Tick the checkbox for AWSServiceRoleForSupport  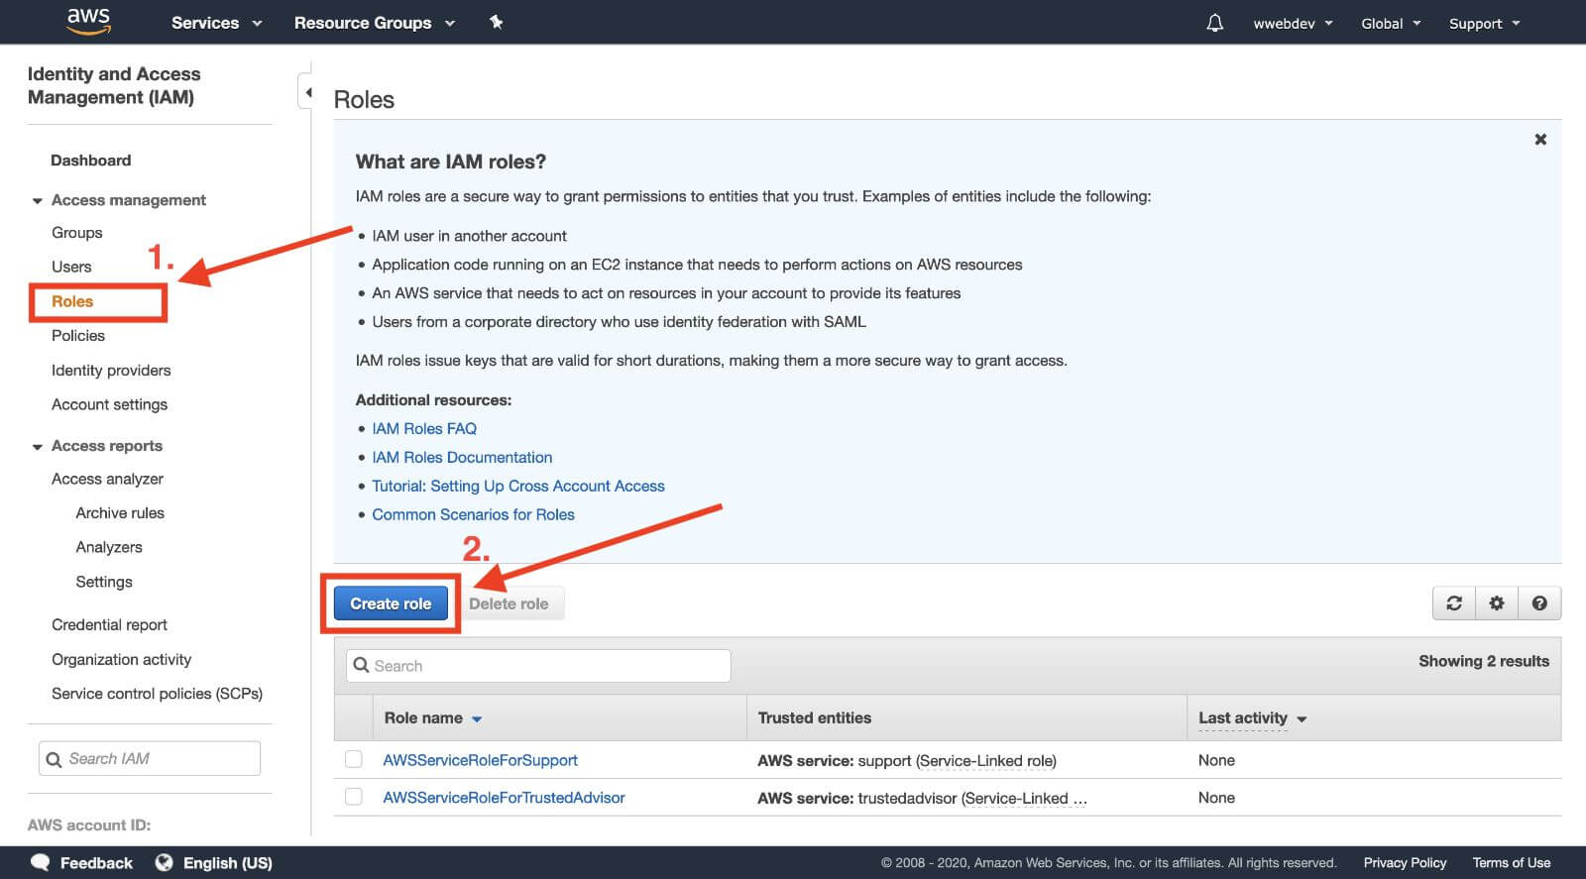coord(353,760)
